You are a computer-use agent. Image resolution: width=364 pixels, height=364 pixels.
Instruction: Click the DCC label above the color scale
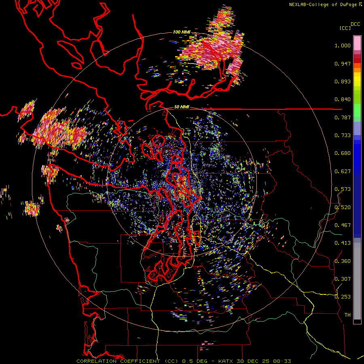[x=355, y=24]
